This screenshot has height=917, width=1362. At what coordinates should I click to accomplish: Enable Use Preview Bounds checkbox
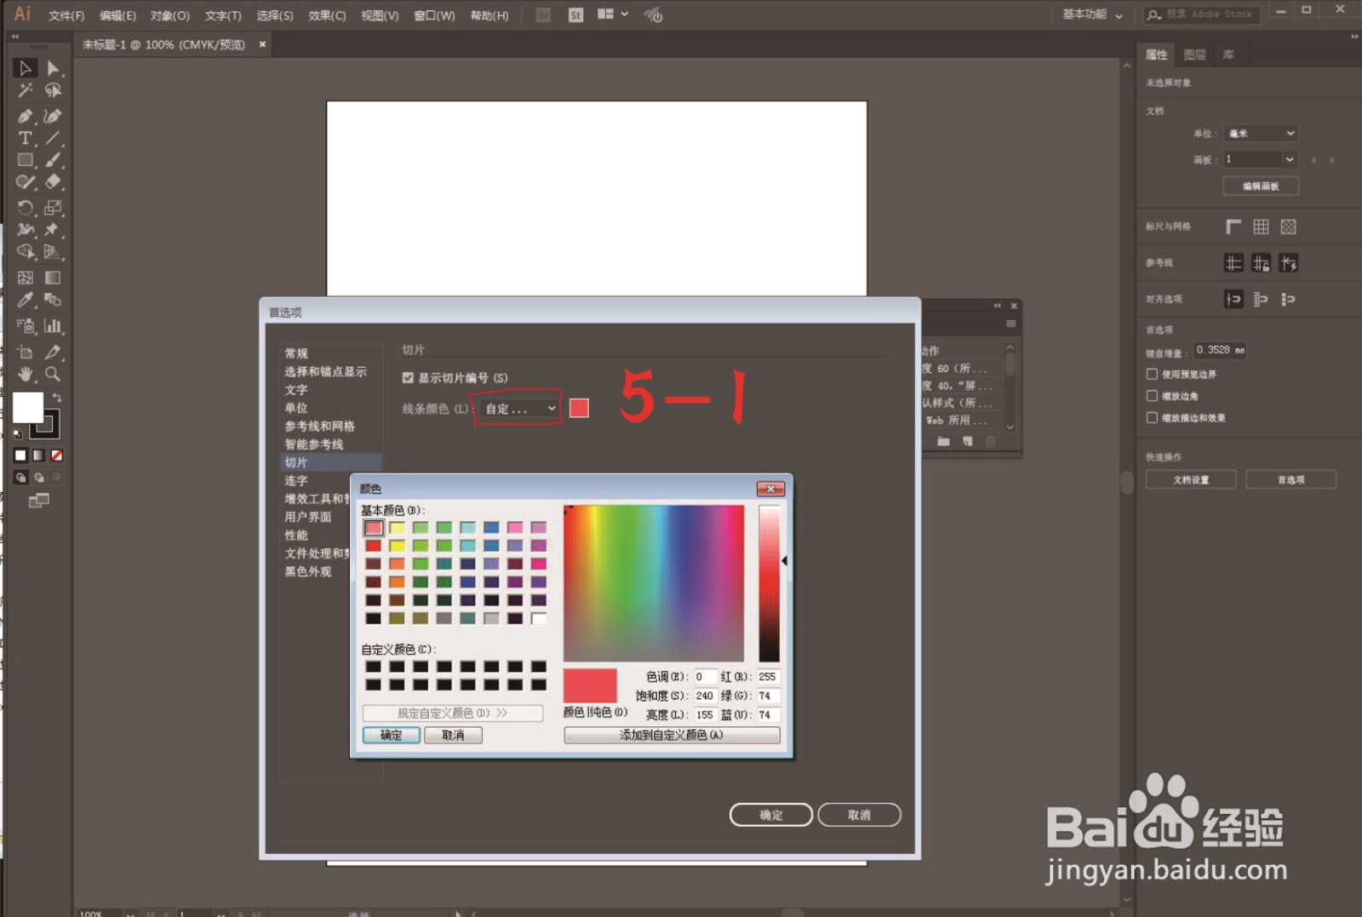[1152, 374]
